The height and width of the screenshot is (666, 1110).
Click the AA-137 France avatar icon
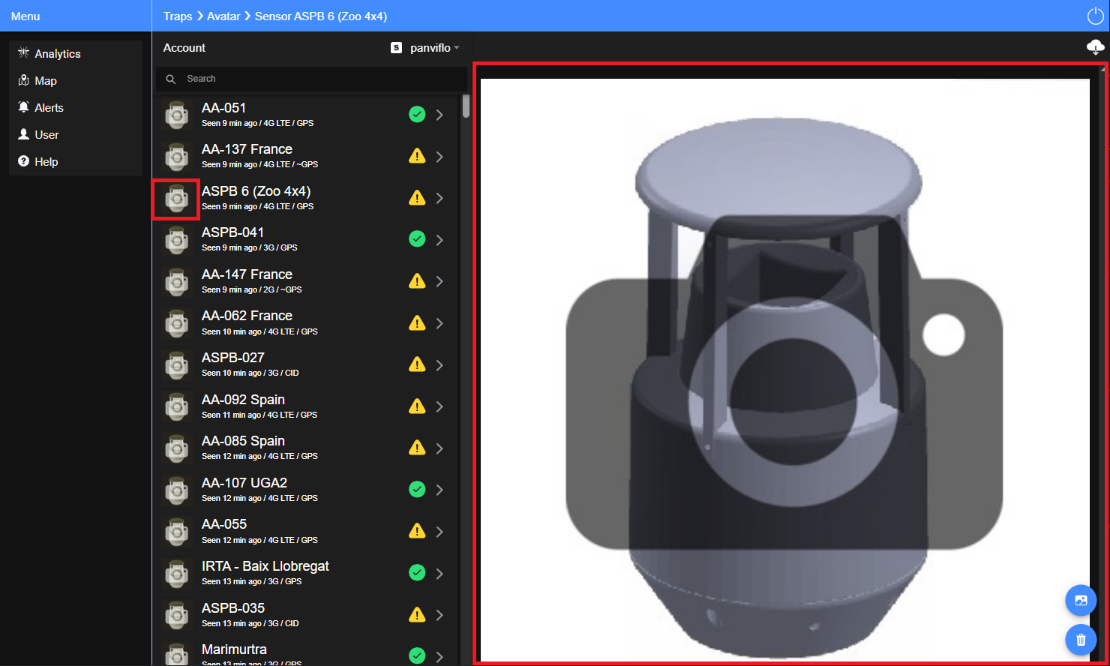(x=177, y=157)
